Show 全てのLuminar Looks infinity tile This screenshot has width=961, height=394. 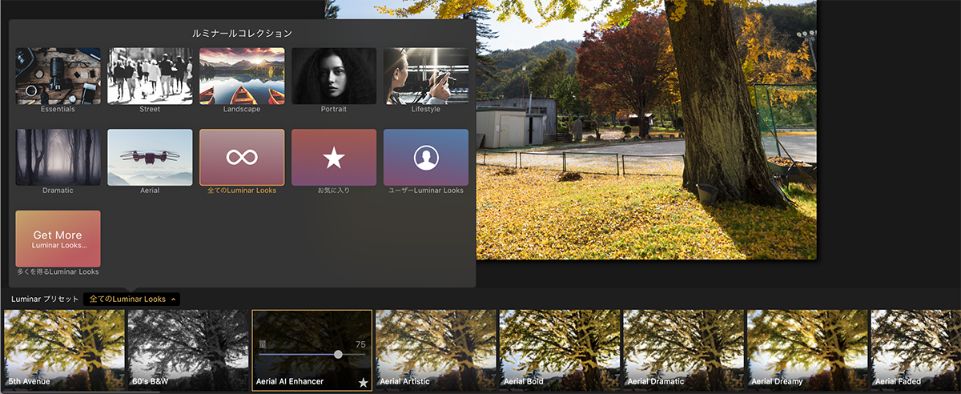click(x=242, y=157)
